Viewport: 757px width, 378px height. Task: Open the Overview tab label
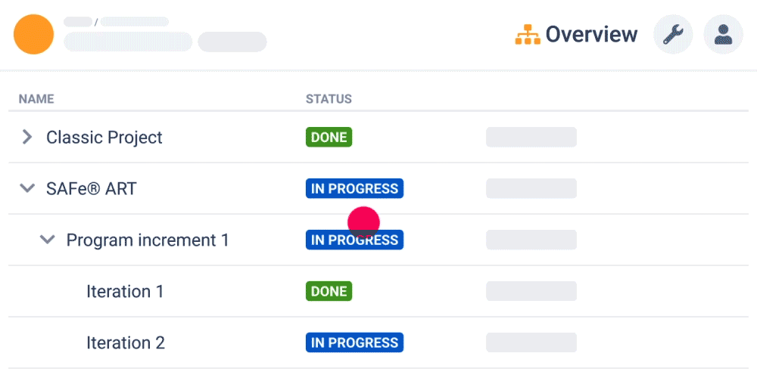click(x=591, y=34)
